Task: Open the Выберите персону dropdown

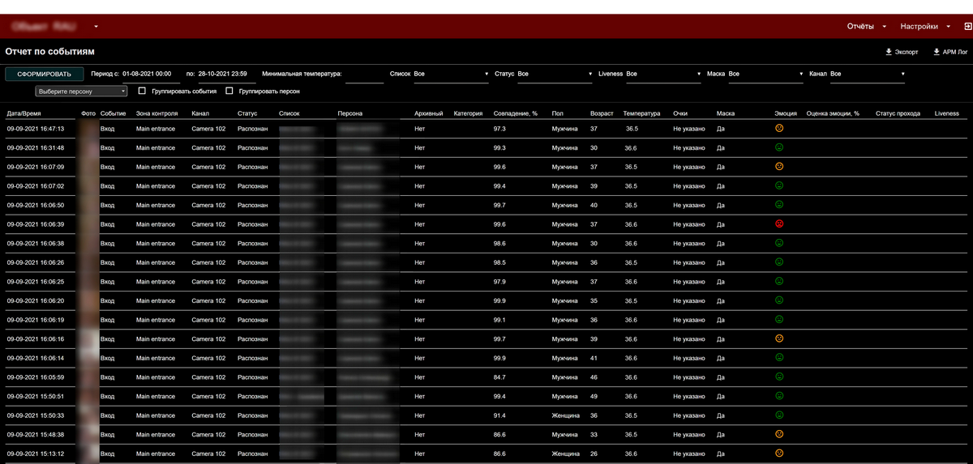Action: click(81, 92)
